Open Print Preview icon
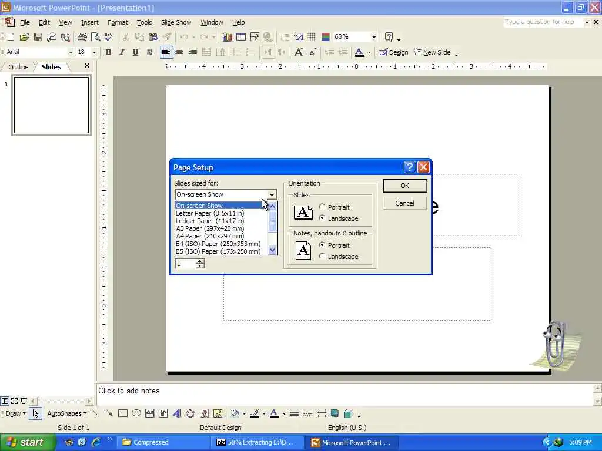602x451 pixels. click(95, 37)
